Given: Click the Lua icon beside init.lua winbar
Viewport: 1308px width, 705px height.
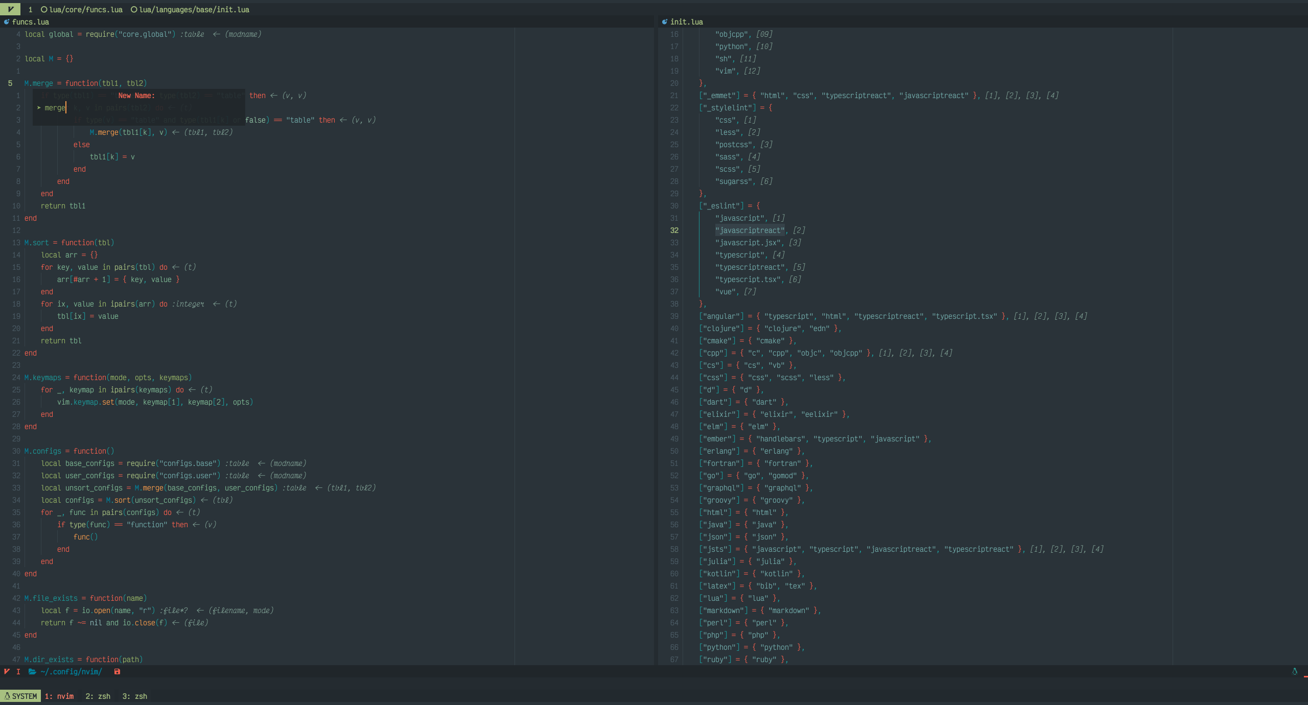Looking at the screenshot, I should tap(665, 22).
